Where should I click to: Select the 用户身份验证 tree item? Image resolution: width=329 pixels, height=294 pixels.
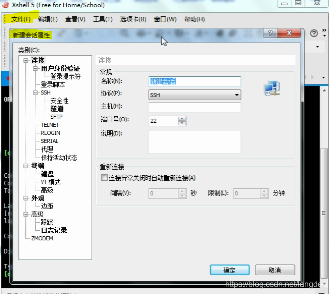coord(60,68)
